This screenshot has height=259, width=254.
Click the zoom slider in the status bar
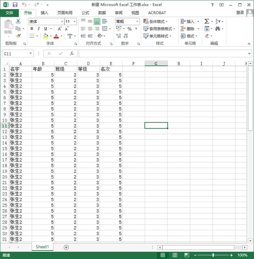click(x=213, y=255)
